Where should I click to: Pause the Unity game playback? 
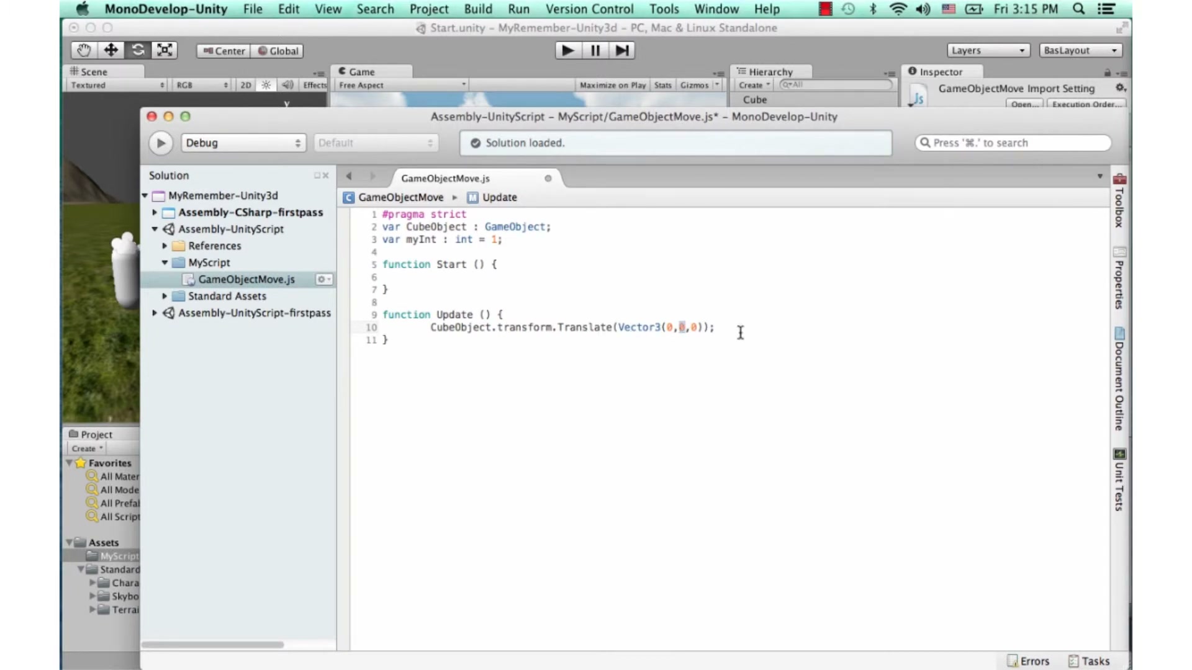pyautogui.click(x=595, y=50)
